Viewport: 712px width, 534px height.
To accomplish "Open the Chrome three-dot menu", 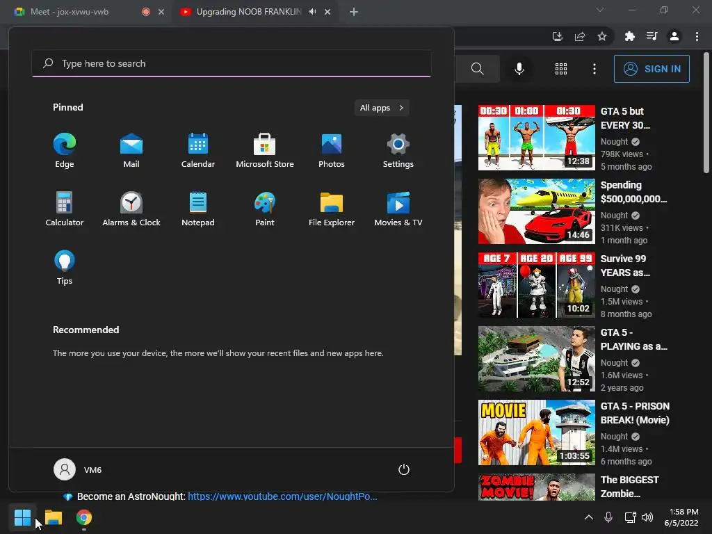I will point(697,36).
